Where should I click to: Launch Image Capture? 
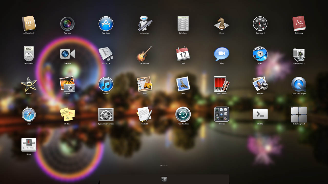[299, 54]
